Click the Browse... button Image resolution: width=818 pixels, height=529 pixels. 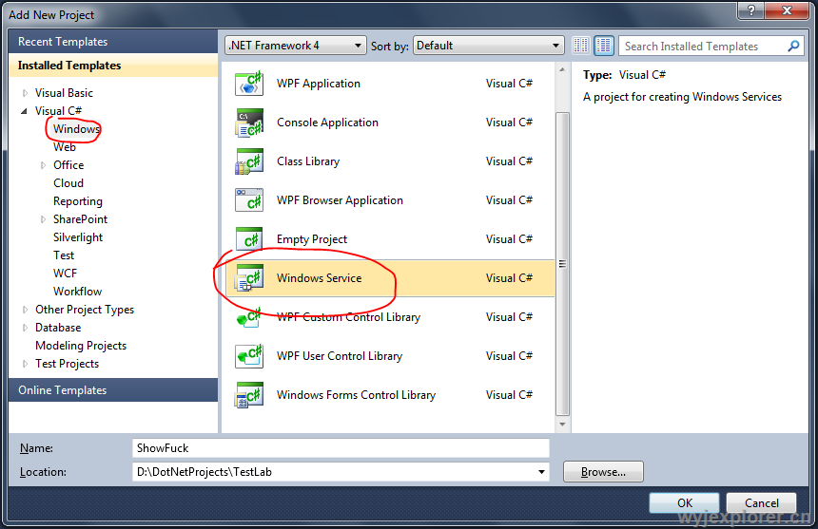pos(603,472)
